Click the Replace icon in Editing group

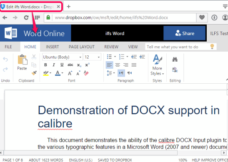coord(175,70)
